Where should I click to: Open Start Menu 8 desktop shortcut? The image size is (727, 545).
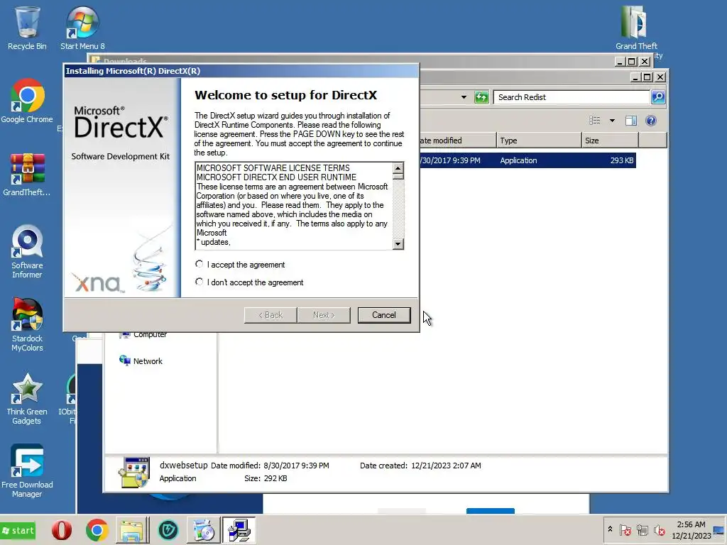click(82, 28)
